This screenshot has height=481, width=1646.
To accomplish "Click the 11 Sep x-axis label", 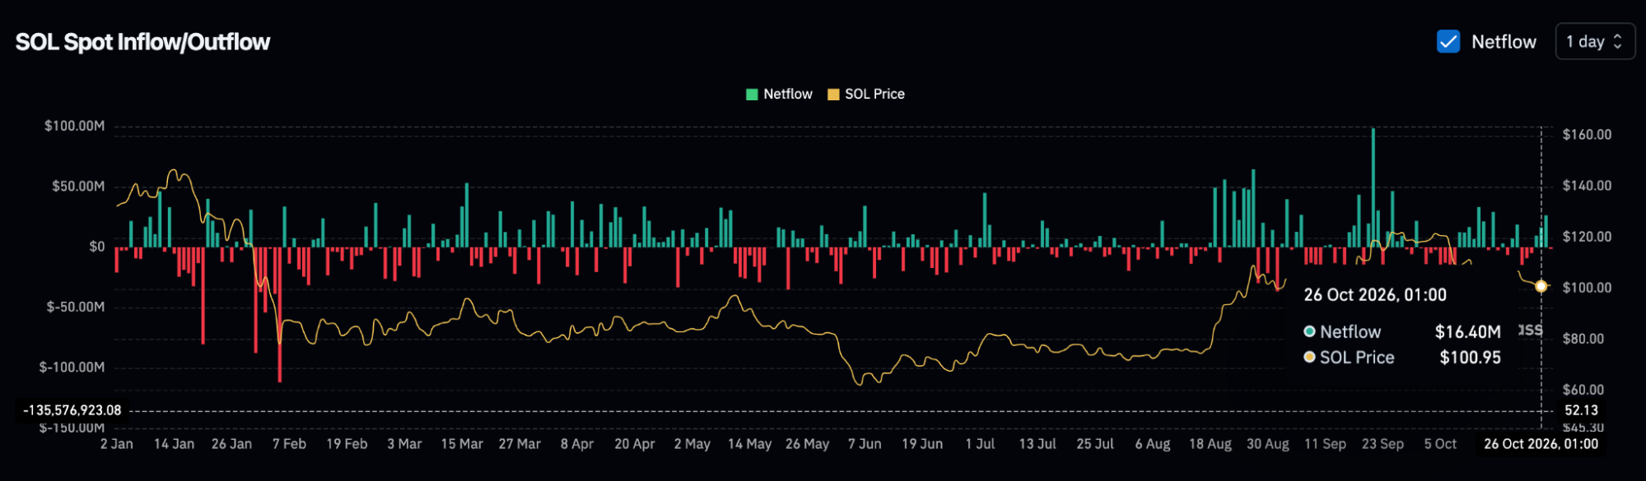I will click(1326, 444).
